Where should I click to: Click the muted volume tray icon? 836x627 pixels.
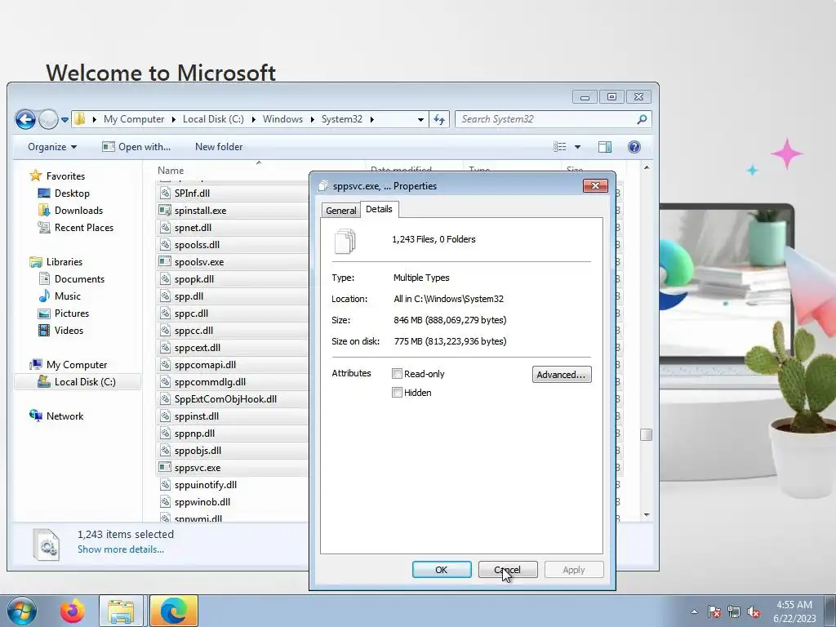click(754, 611)
